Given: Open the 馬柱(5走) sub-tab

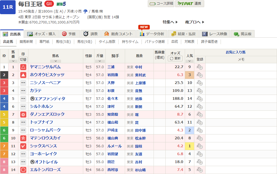Looking at the screenshot, I should coord(63,42).
